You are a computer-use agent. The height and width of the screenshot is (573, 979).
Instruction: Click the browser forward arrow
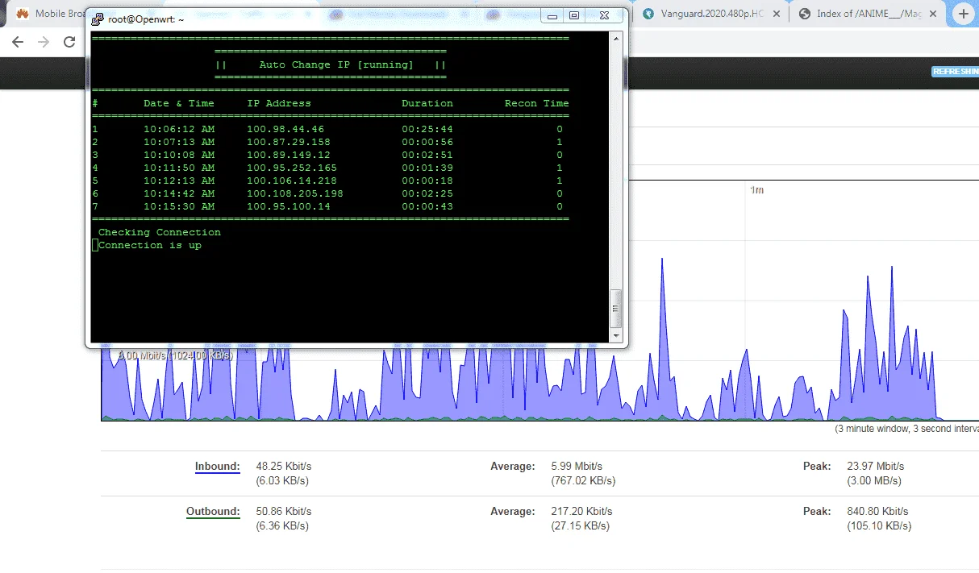pyautogui.click(x=44, y=42)
